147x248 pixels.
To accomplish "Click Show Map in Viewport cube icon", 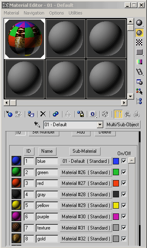I will click(x=105, y=114).
